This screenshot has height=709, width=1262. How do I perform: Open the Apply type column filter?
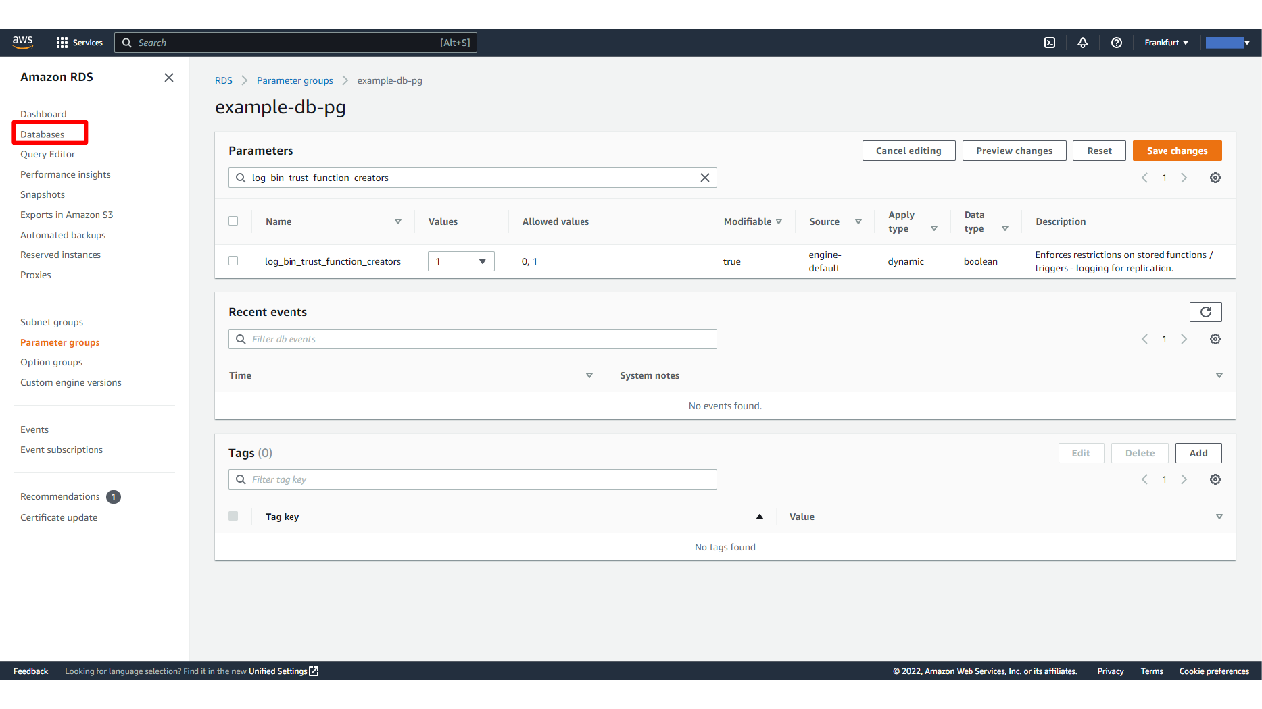tap(934, 228)
